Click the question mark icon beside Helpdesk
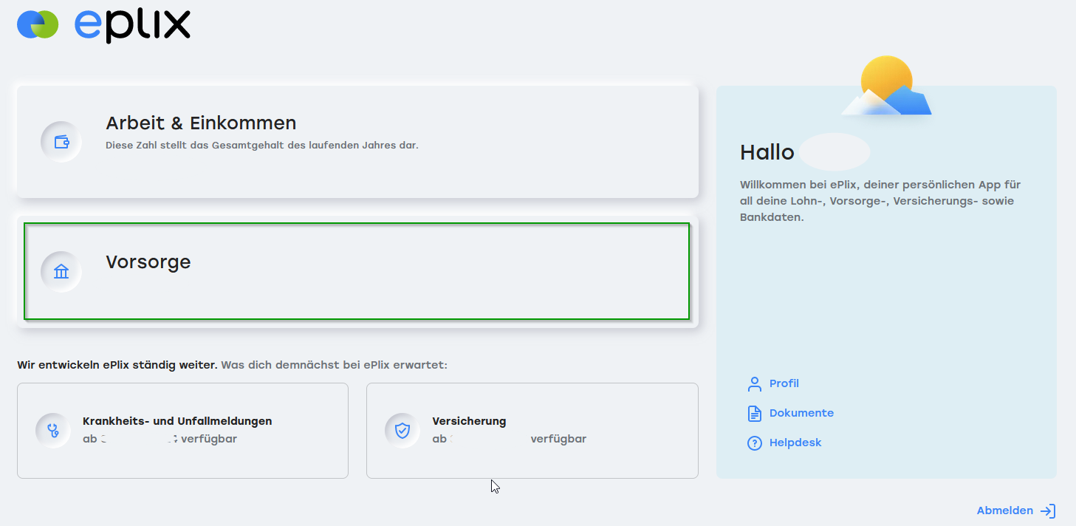Screen dimensions: 1076x526 click(x=754, y=443)
